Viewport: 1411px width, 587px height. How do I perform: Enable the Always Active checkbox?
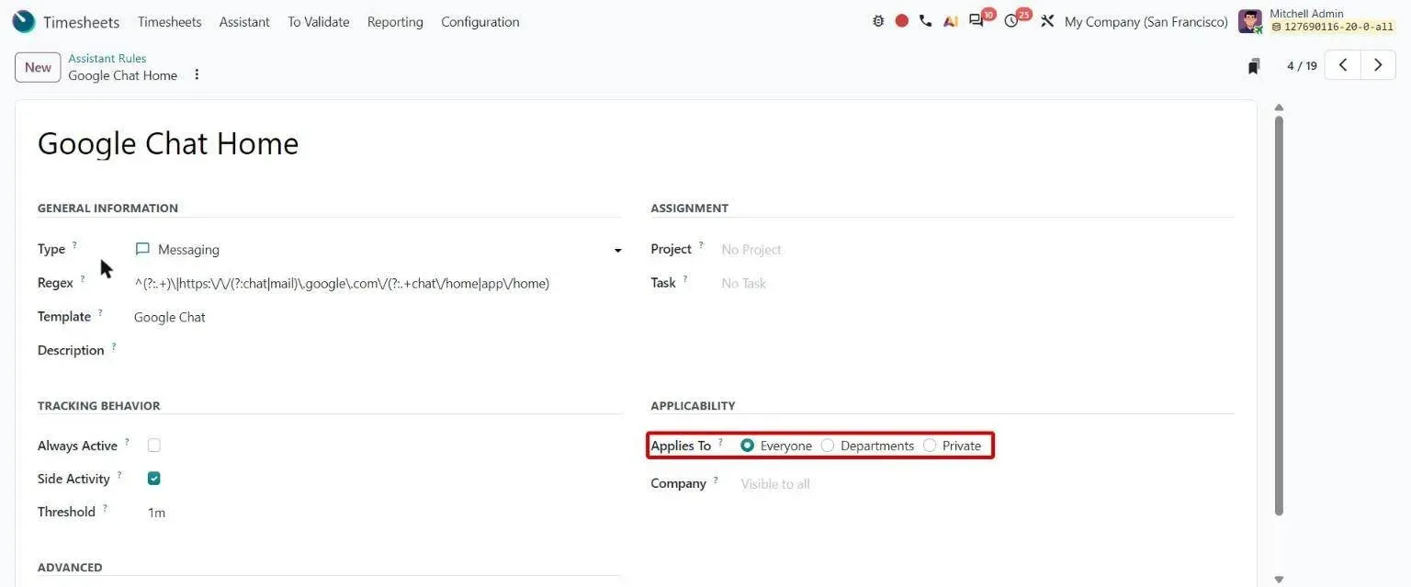153,446
